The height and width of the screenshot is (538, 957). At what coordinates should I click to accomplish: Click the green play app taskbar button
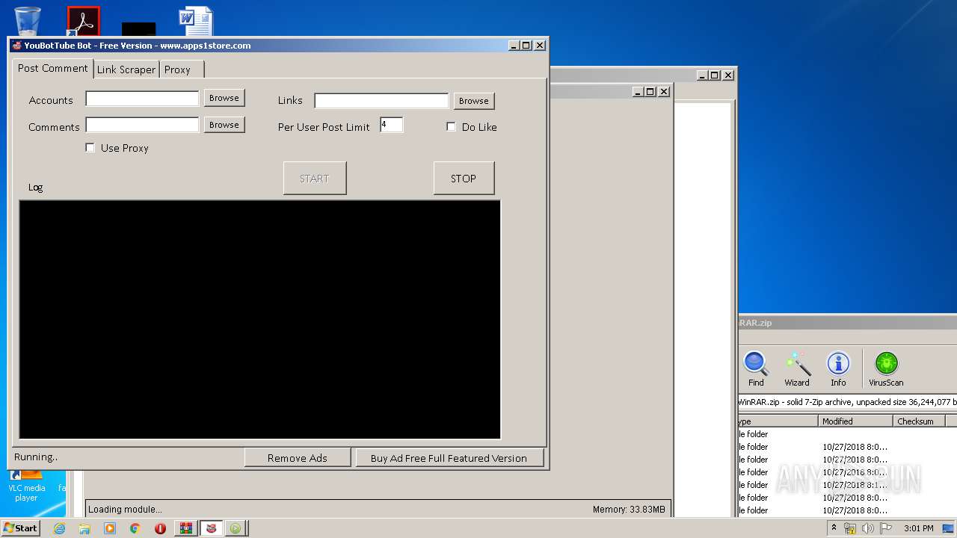[236, 528]
